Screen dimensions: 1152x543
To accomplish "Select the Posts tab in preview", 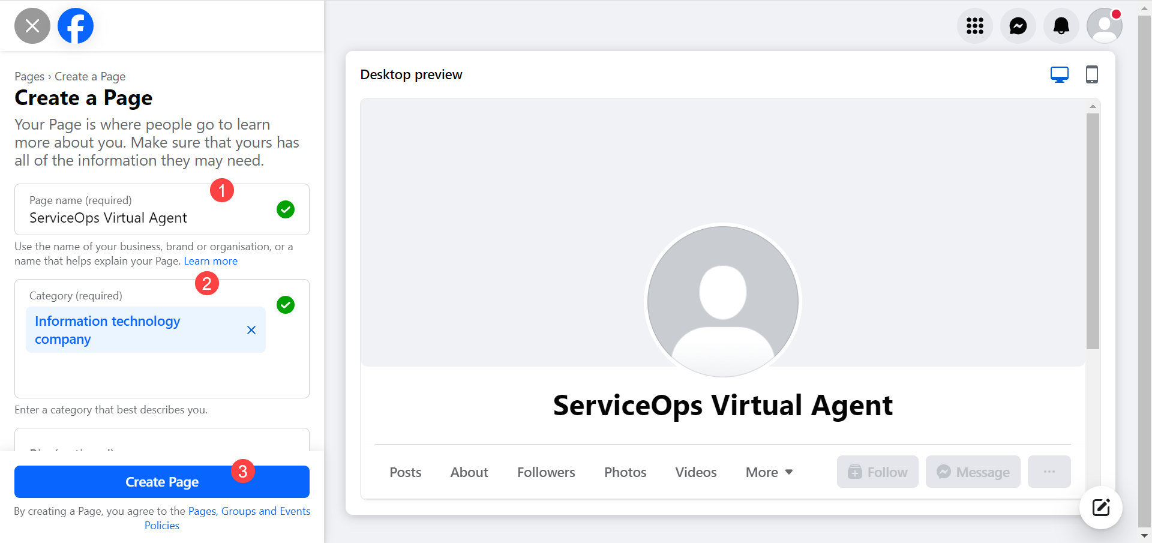I will tap(405, 472).
